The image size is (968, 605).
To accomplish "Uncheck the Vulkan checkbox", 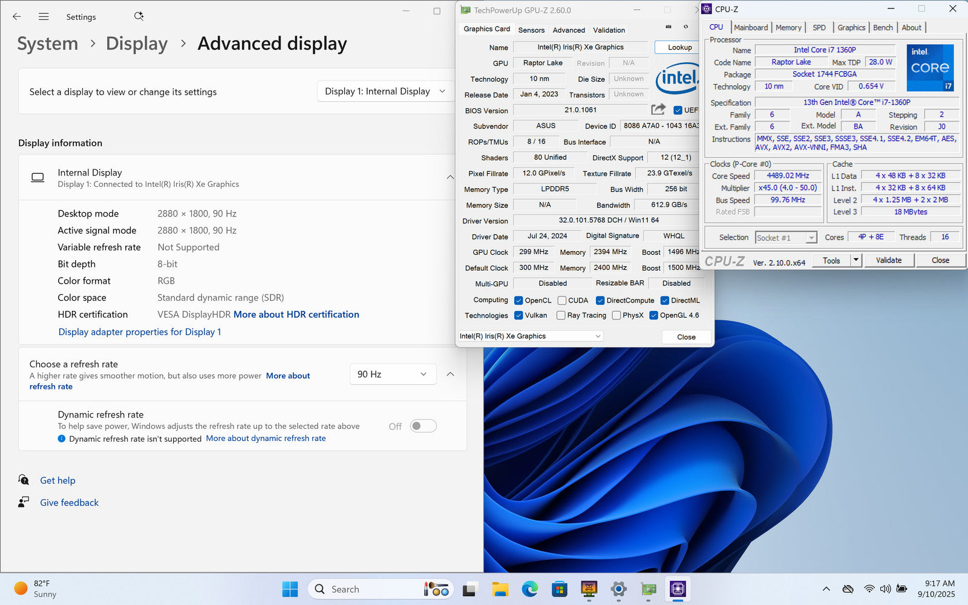I will (x=518, y=315).
